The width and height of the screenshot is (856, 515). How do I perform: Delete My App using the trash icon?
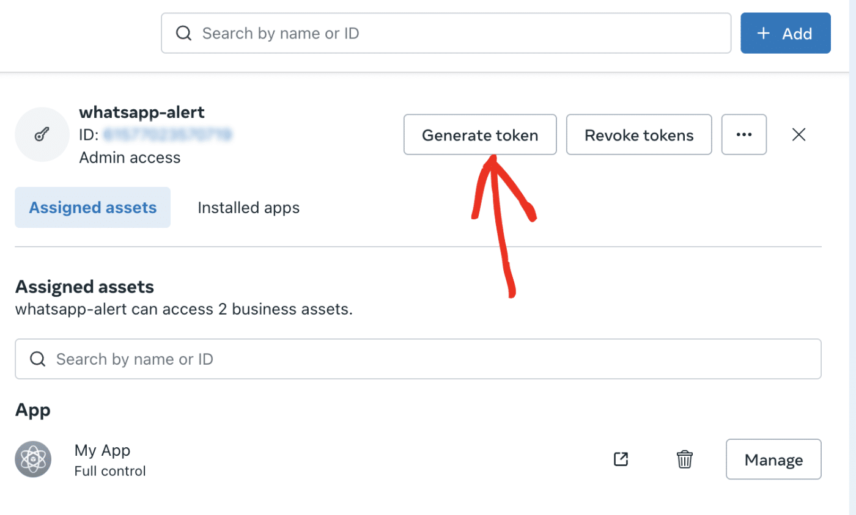point(685,459)
